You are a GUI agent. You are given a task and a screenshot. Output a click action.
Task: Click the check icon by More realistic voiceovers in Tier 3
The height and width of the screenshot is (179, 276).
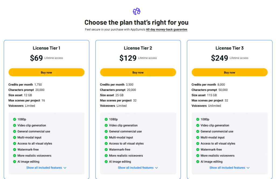click(x=197, y=156)
